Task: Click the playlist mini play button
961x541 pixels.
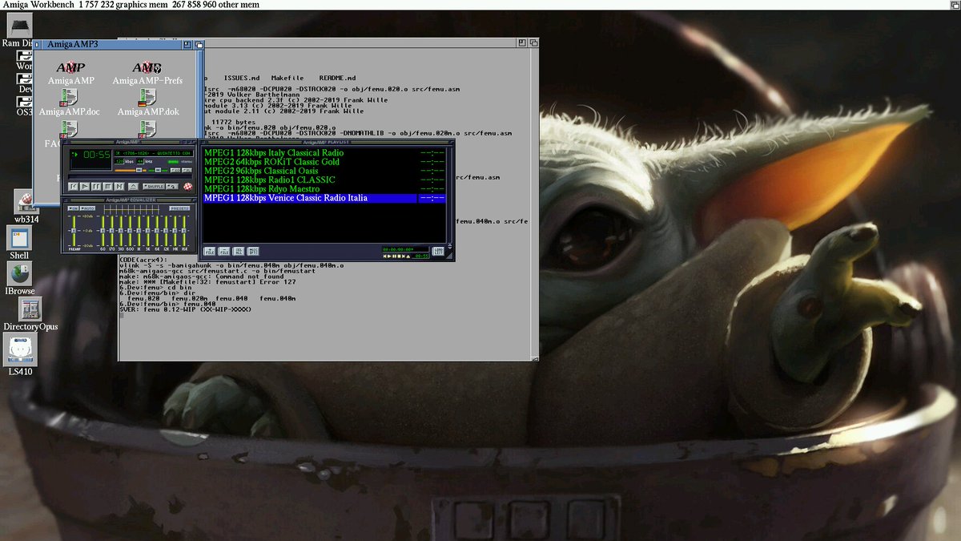Action: click(390, 256)
